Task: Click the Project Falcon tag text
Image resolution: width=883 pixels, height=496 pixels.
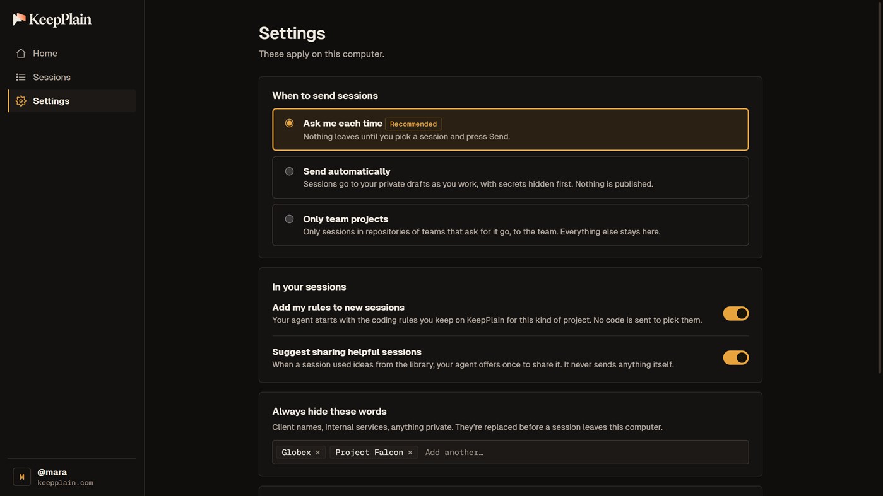Action: 369,453
